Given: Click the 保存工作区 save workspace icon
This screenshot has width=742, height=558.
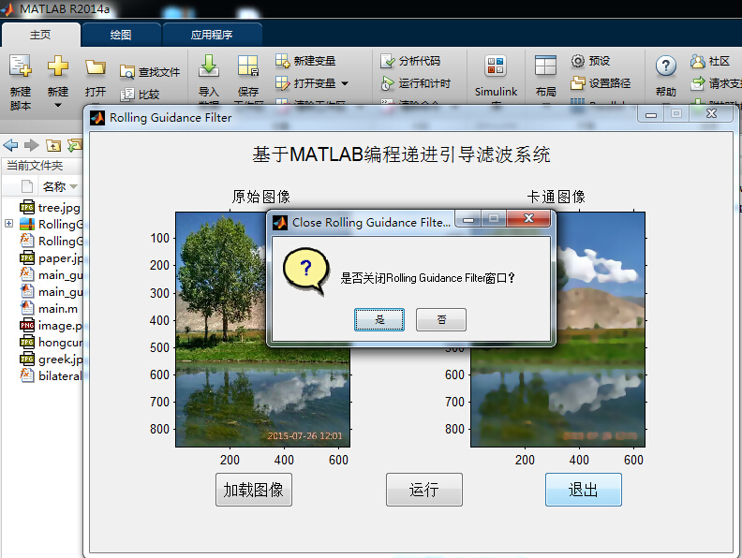Looking at the screenshot, I should (x=248, y=66).
